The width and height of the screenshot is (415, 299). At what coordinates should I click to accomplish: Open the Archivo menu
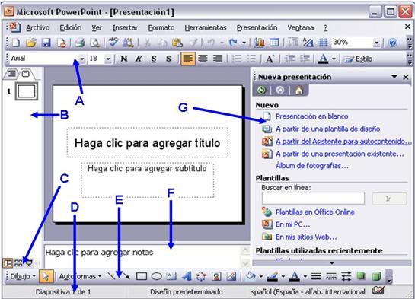click(x=38, y=27)
